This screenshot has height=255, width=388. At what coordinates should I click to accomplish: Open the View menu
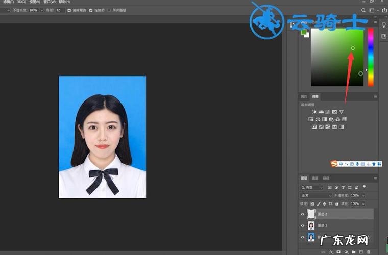point(34,2)
